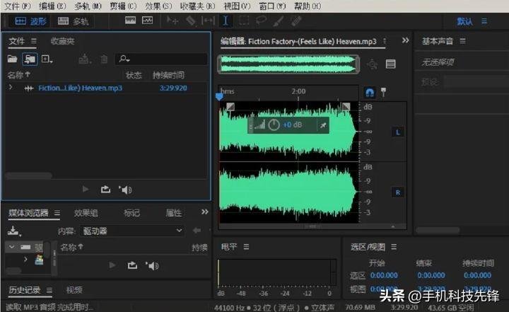Pin the HUD volume overlay
Screen dimensions: 509x312
coord(323,125)
